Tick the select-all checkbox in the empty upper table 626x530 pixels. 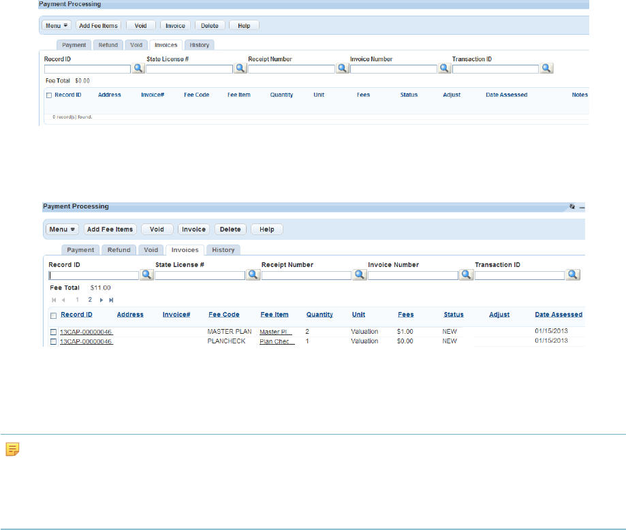click(48, 95)
